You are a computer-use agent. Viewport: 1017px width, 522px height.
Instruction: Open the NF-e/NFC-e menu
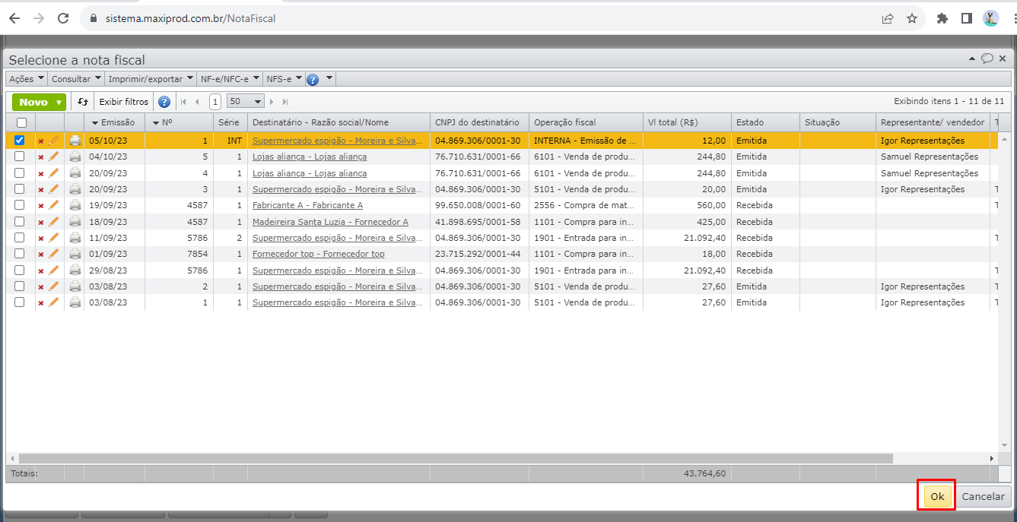(229, 79)
